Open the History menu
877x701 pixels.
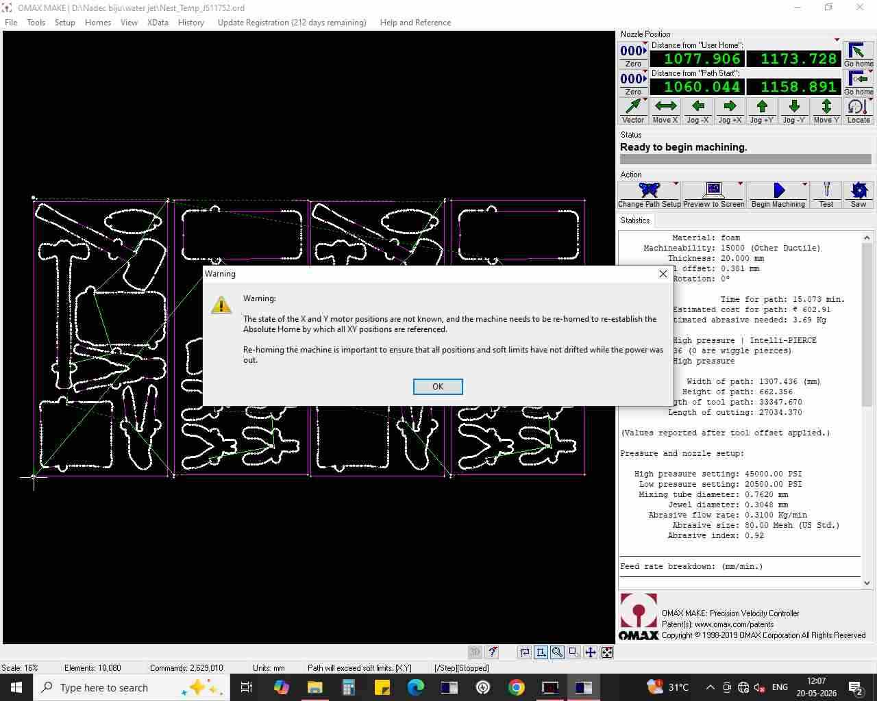pos(191,23)
